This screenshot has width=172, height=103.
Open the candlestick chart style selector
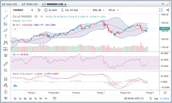[39, 10]
